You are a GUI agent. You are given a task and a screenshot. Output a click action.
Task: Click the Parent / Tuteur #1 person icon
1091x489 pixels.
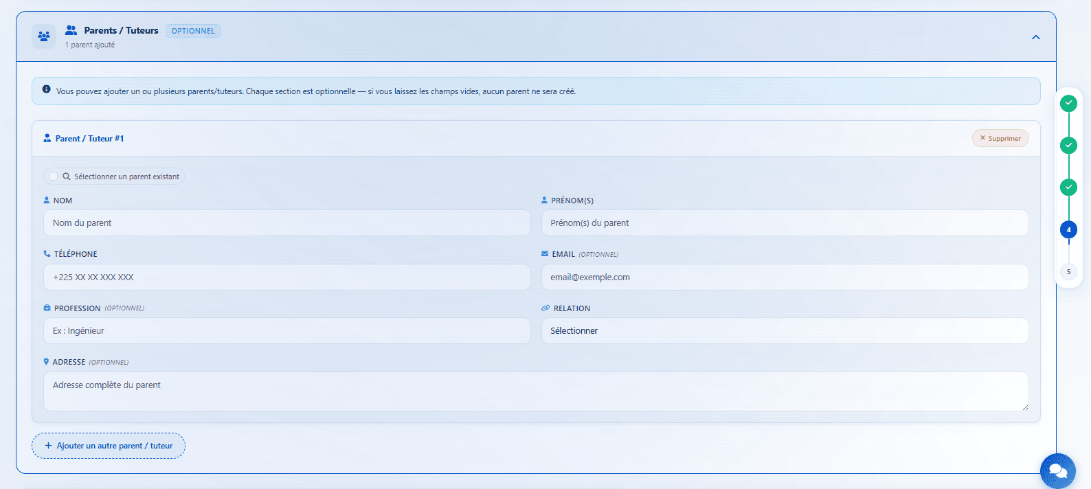[x=47, y=138]
